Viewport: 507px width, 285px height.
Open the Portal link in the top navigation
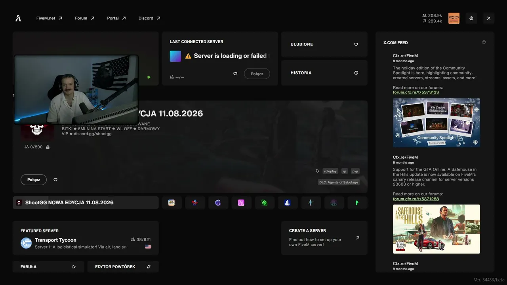click(x=116, y=18)
